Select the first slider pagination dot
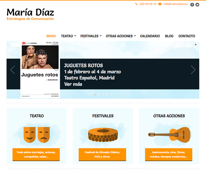The height and width of the screenshot is (171, 206). tap(95, 95)
